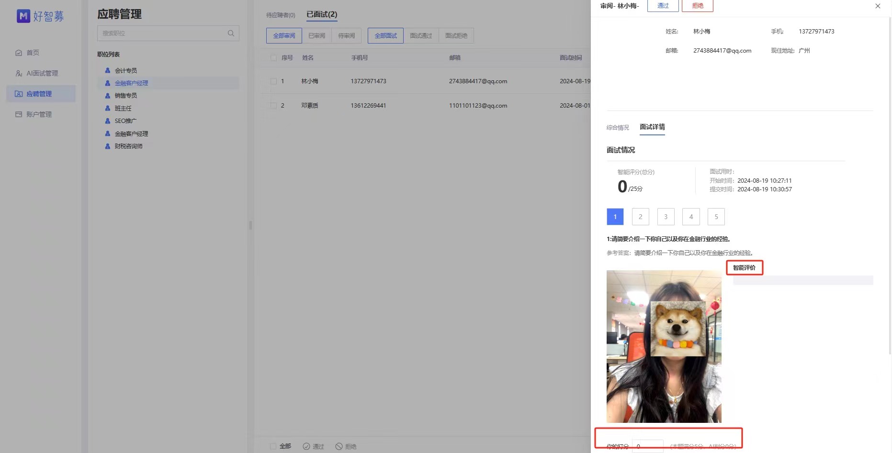
Task: Select 班主任 in position list
Action: pyautogui.click(x=123, y=109)
